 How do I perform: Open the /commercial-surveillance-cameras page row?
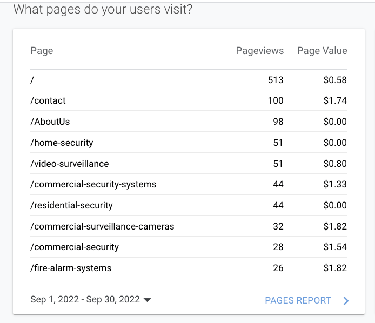[102, 226]
